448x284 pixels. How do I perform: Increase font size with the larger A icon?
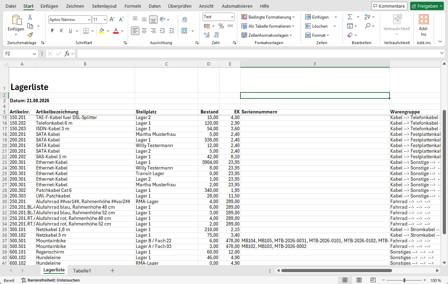click(112, 20)
